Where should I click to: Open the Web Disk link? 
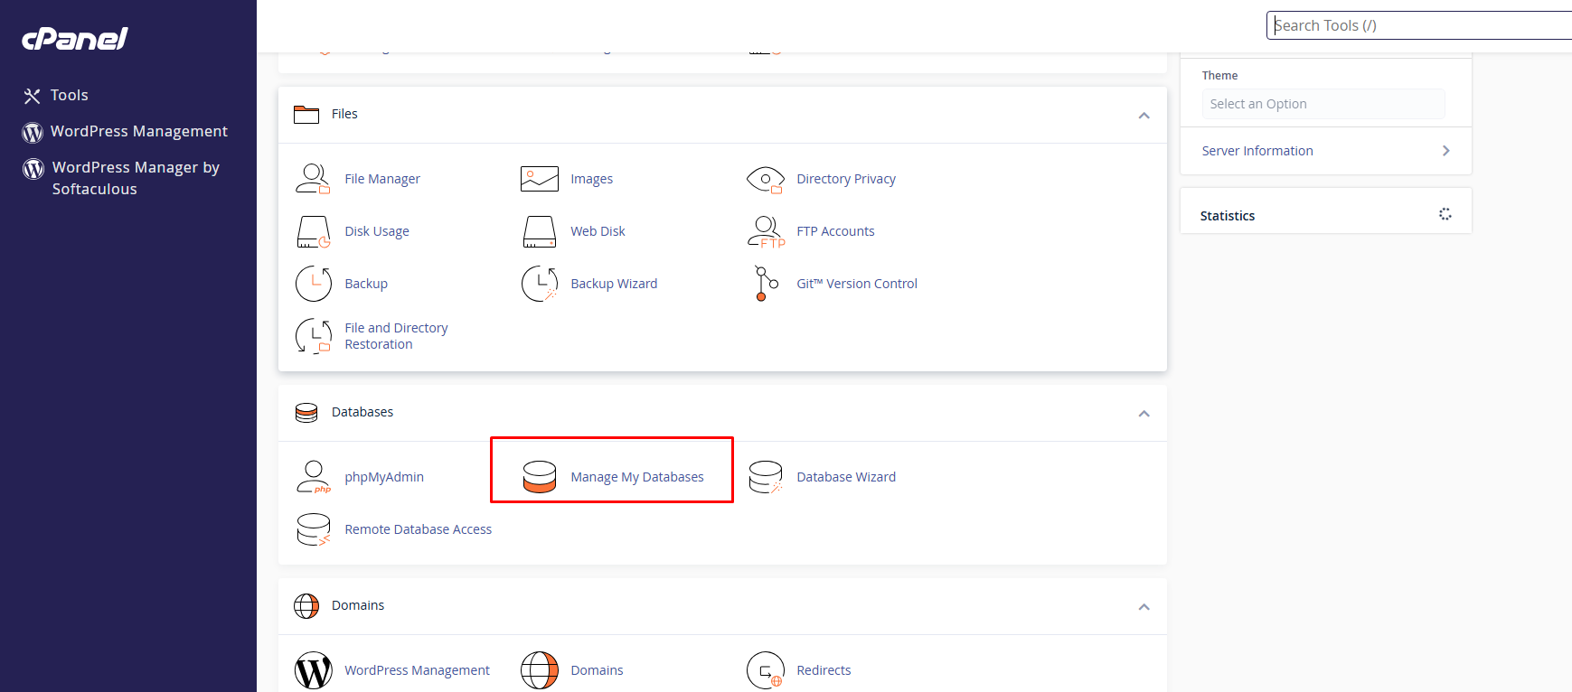[x=598, y=231]
